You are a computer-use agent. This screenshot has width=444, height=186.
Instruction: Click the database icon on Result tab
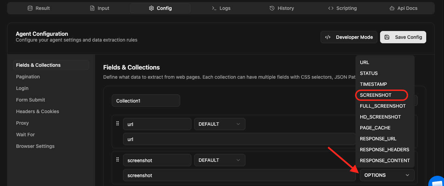click(x=30, y=8)
